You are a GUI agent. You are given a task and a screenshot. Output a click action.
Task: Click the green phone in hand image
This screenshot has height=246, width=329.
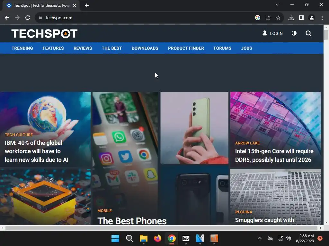pyautogui.click(x=194, y=128)
